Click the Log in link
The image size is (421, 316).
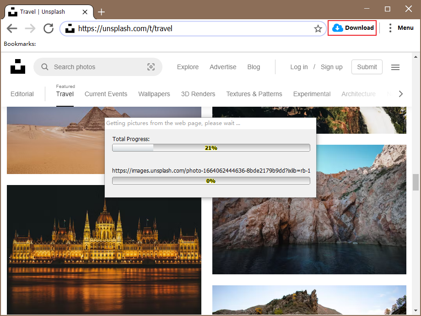tap(299, 67)
